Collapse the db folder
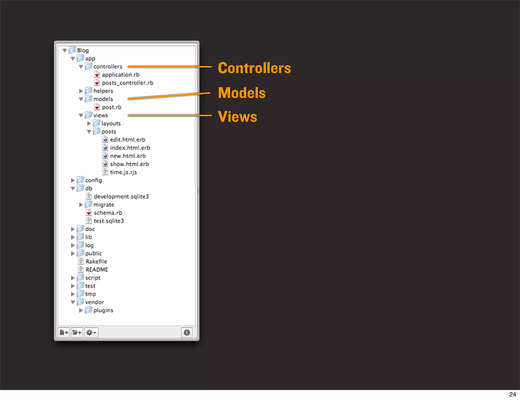 73,189
